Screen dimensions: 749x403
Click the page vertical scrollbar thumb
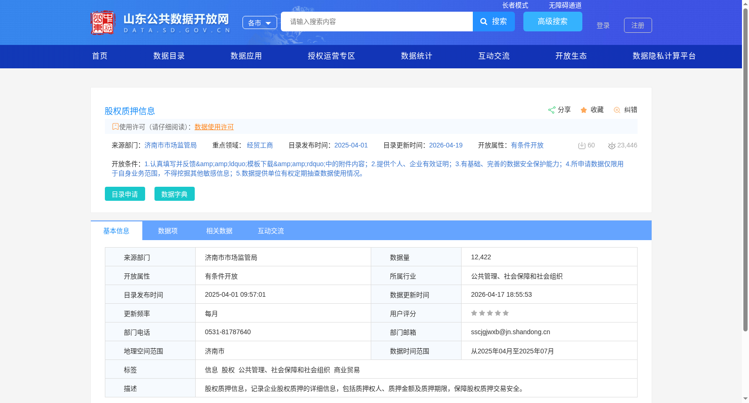point(745,169)
